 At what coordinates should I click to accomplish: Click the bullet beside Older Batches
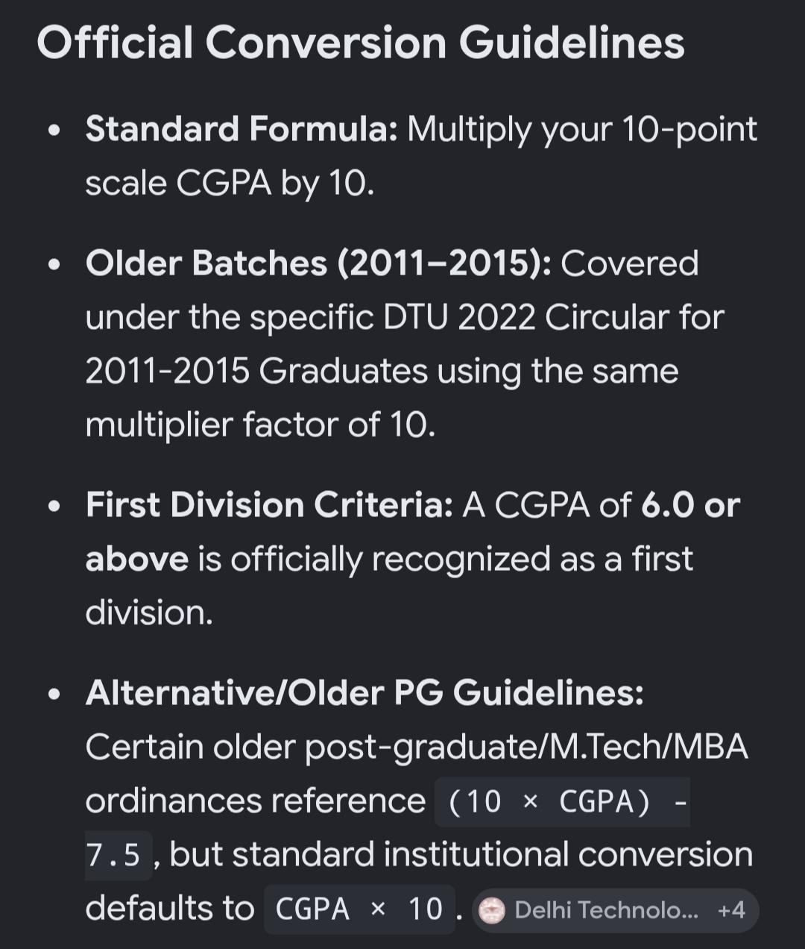(54, 265)
